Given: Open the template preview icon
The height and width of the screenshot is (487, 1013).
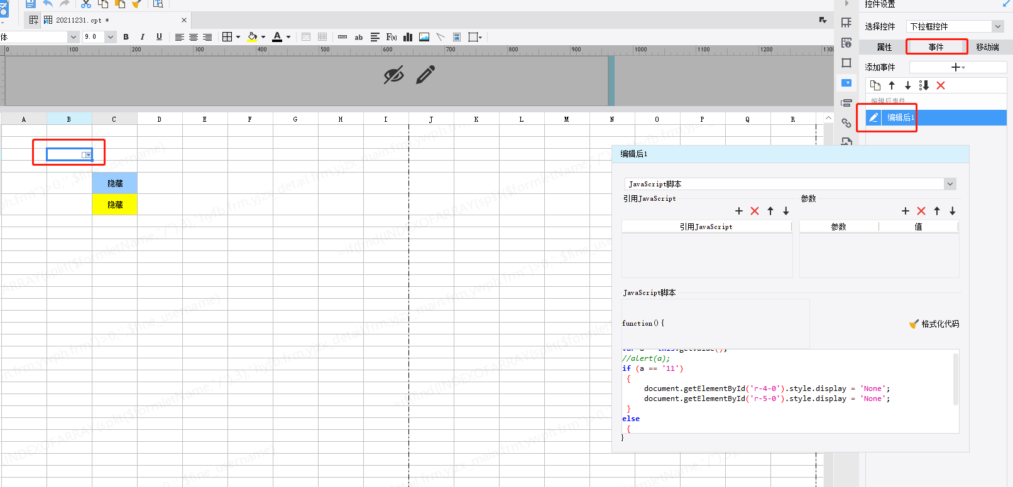Looking at the screenshot, I should click(x=158, y=3).
